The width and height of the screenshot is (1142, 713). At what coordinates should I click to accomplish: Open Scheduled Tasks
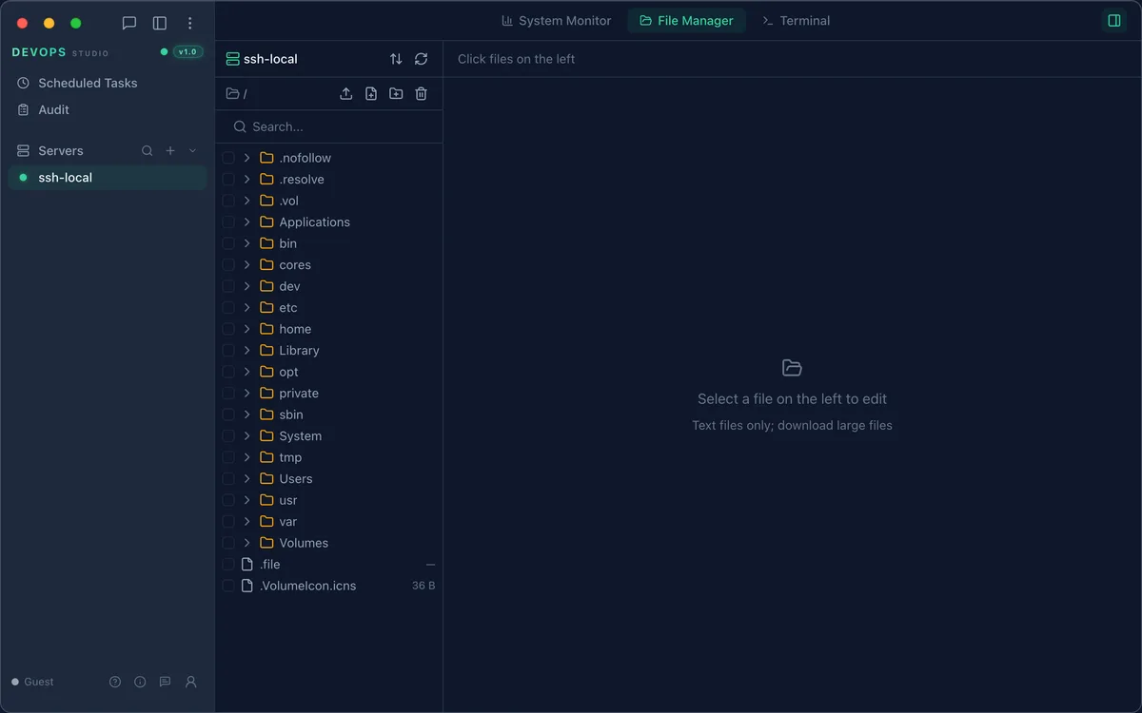click(x=107, y=83)
